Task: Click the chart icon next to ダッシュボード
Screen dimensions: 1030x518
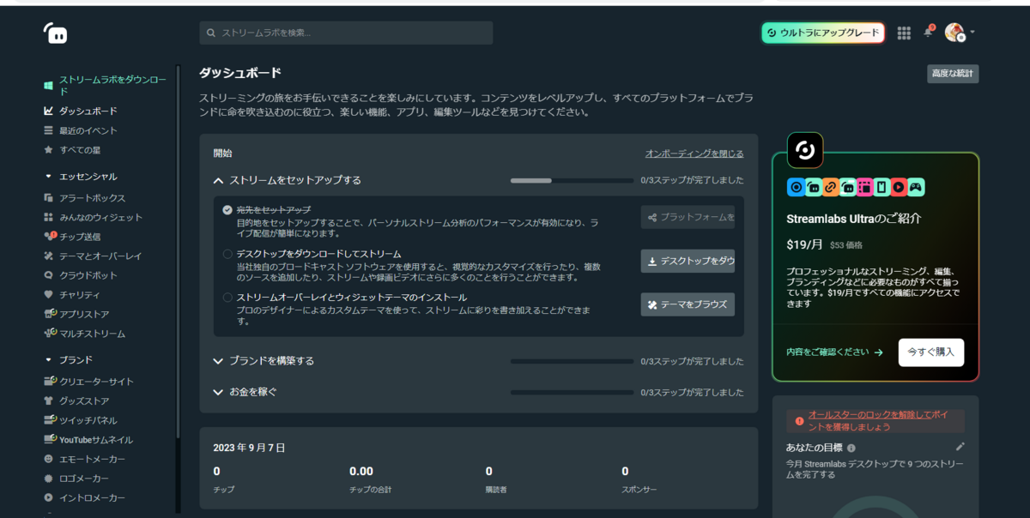Action: (49, 111)
